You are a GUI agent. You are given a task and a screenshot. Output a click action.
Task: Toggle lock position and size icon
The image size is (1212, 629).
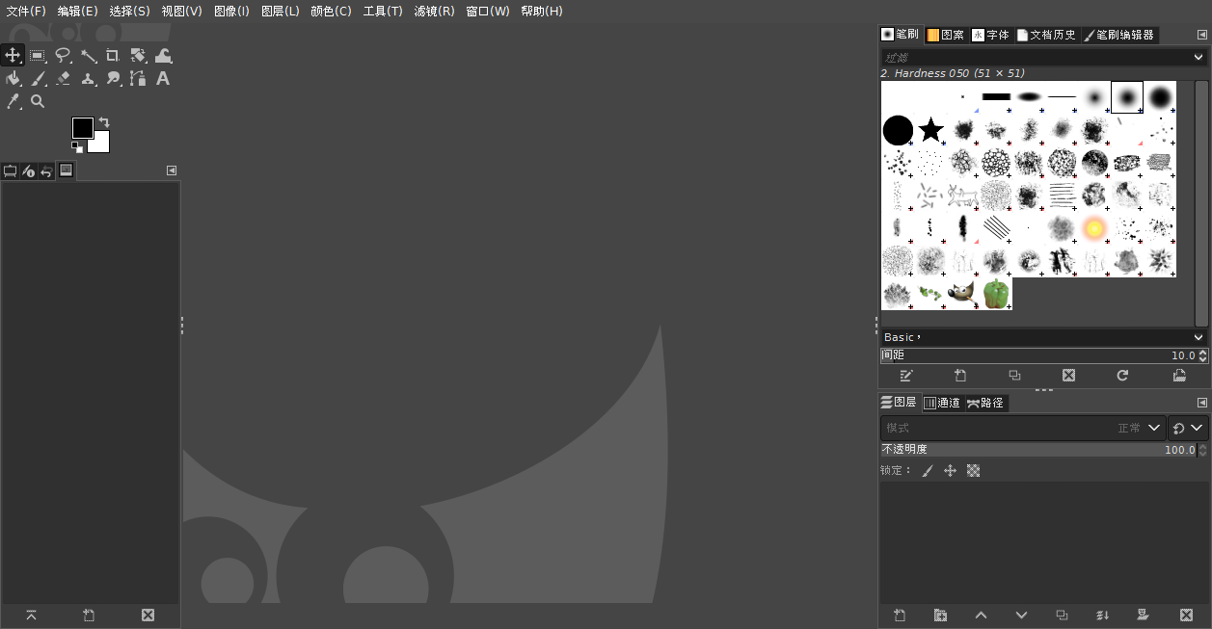(950, 471)
